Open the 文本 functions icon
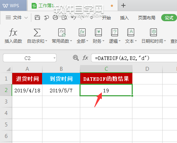Viewport: 177px width, 143px height. pyautogui.click(x=131, y=32)
